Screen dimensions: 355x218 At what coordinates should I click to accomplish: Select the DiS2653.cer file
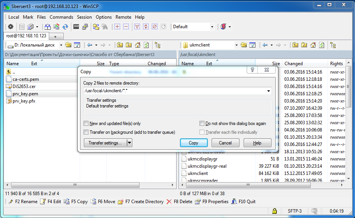click(24, 87)
